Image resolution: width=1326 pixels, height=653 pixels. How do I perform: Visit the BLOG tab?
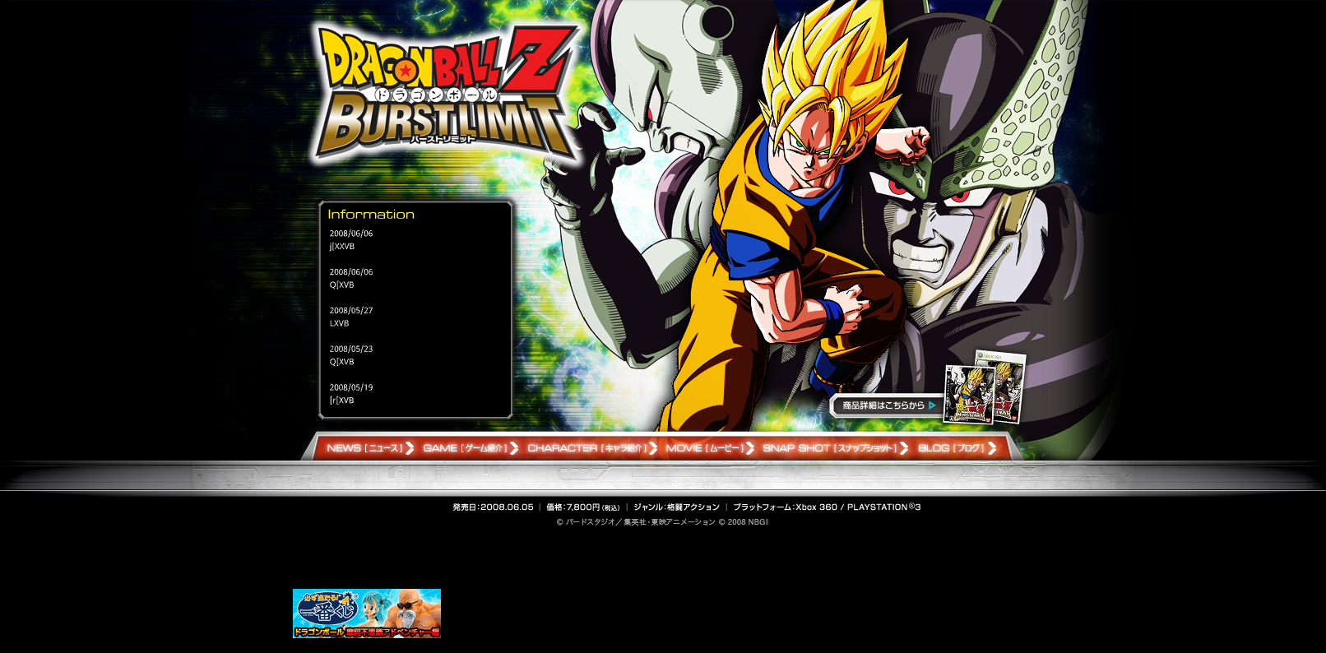coord(957,448)
